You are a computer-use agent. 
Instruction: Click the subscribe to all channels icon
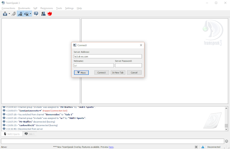(x=14, y=14)
